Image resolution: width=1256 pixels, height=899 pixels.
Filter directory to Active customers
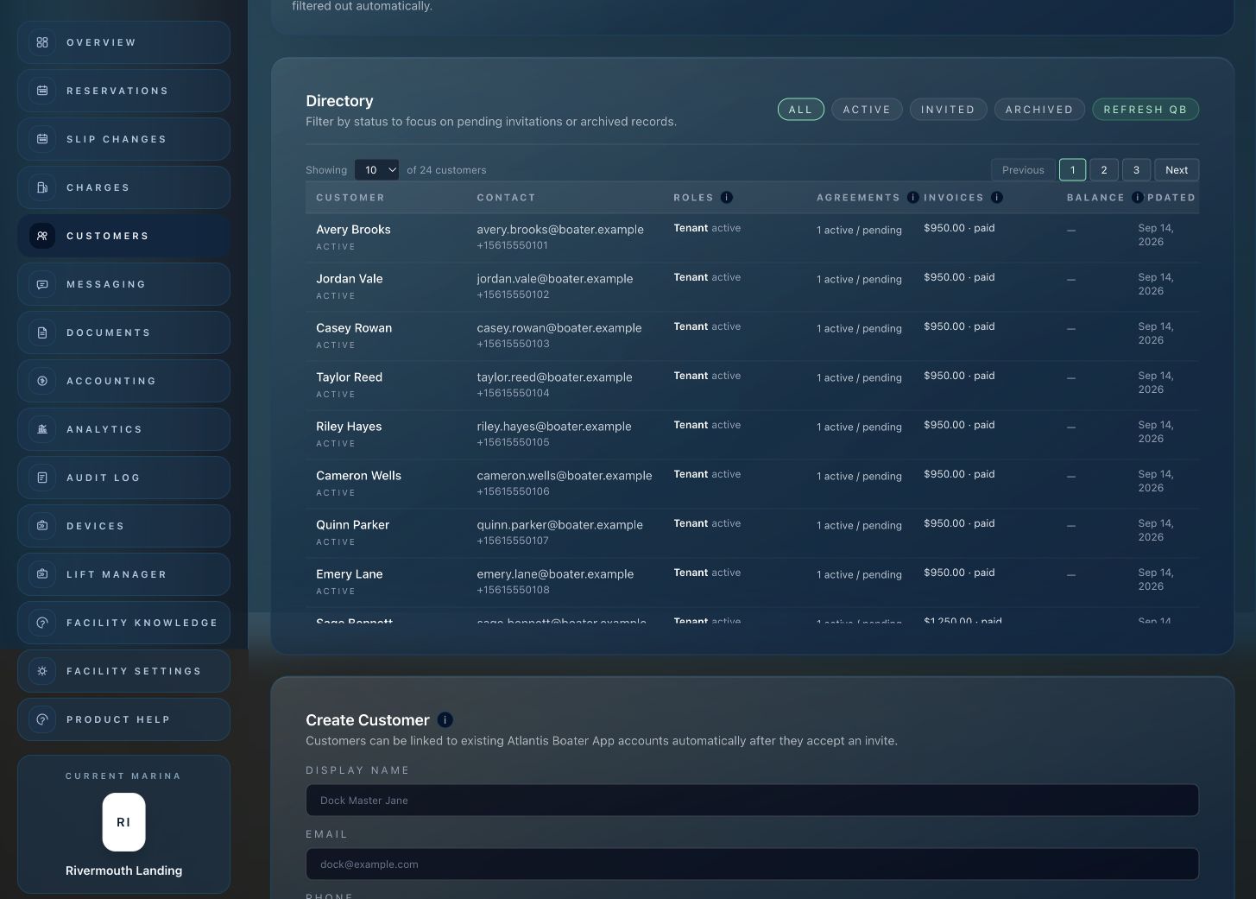[867, 110]
